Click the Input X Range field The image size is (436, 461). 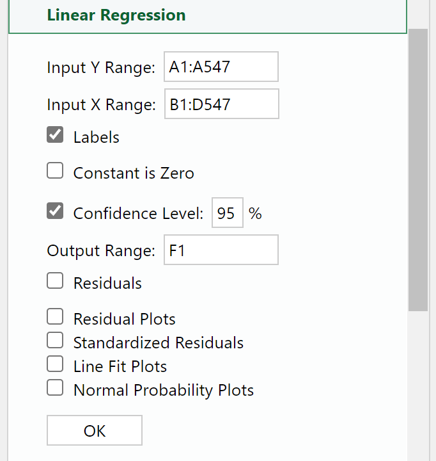pos(221,104)
